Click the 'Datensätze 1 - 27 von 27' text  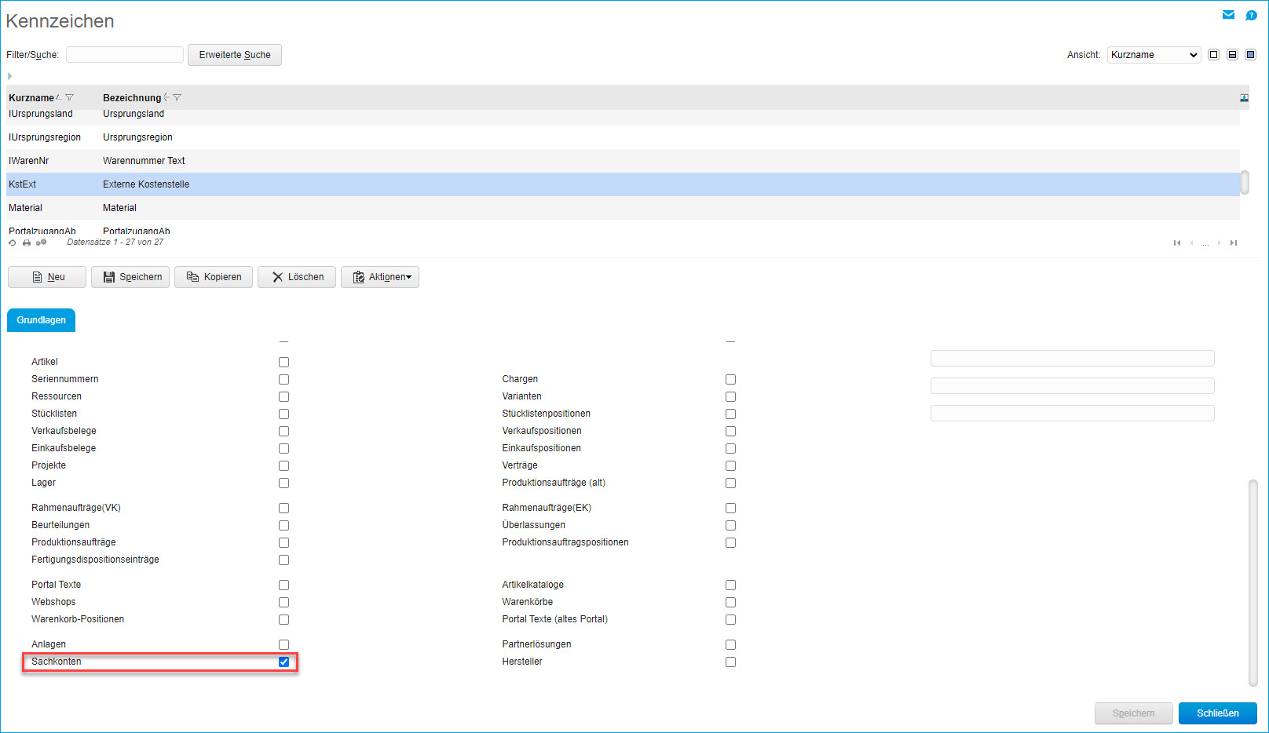point(115,243)
